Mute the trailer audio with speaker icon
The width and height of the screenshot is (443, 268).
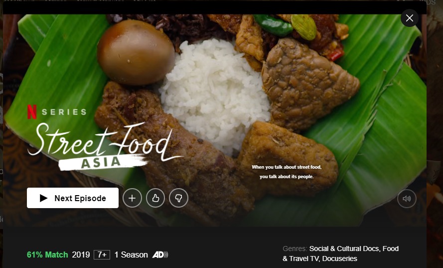(407, 199)
